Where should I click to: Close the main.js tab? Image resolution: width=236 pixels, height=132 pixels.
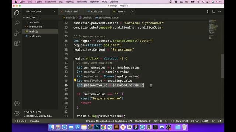(x=132, y=11)
